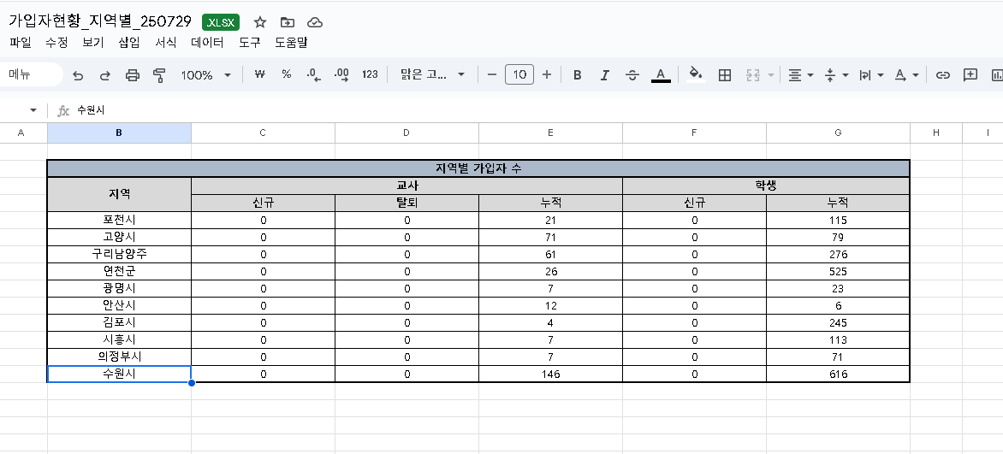Toggle strikethrough formatting
Image resolution: width=1003 pixels, height=454 pixels.
(x=632, y=75)
